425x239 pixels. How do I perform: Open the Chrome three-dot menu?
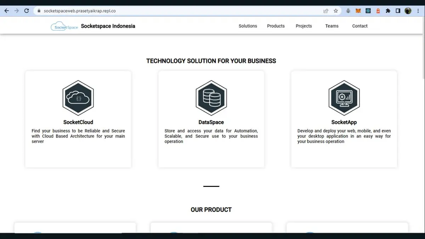click(418, 11)
